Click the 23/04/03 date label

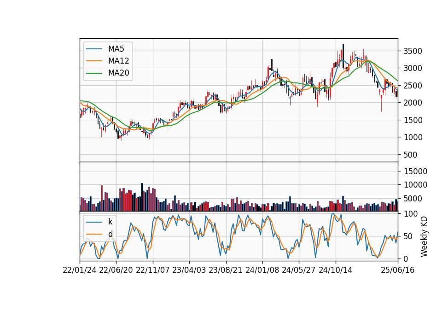[189, 271]
